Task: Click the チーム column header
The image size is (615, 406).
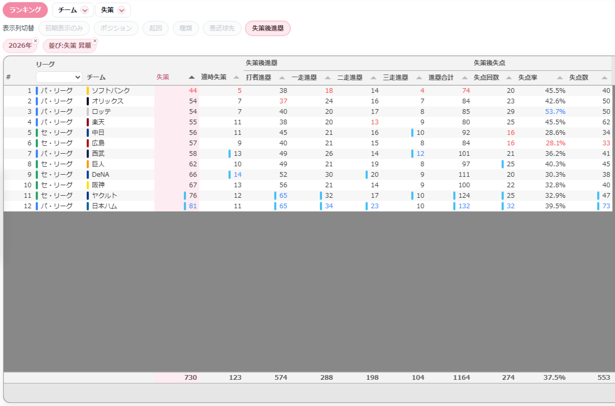Action: coord(96,77)
